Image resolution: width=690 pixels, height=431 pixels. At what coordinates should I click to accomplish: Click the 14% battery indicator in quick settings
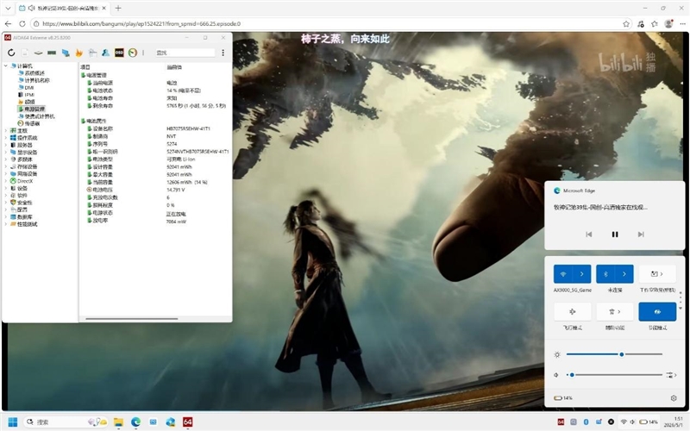click(x=563, y=398)
